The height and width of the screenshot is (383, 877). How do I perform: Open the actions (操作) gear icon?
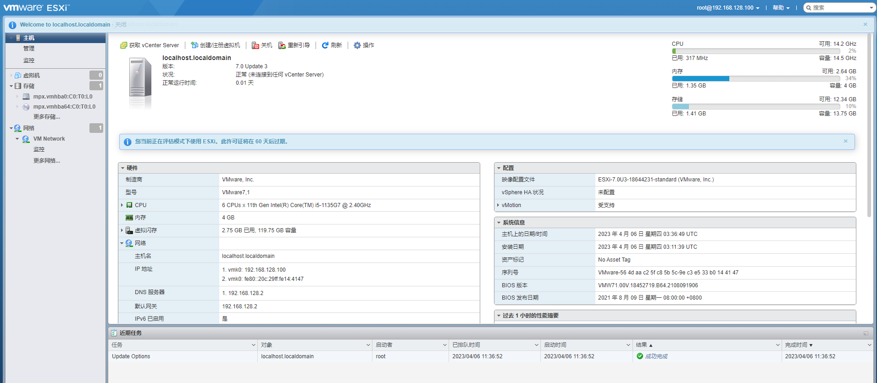click(x=357, y=45)
